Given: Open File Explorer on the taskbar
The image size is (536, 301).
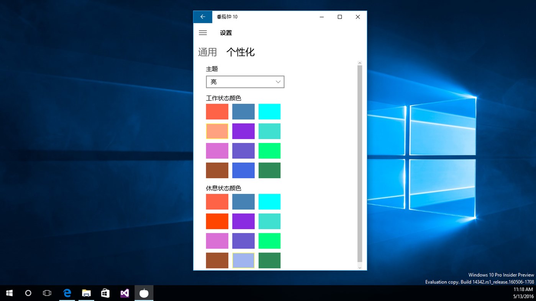Looking at the screenshot, I should point(86,293).
